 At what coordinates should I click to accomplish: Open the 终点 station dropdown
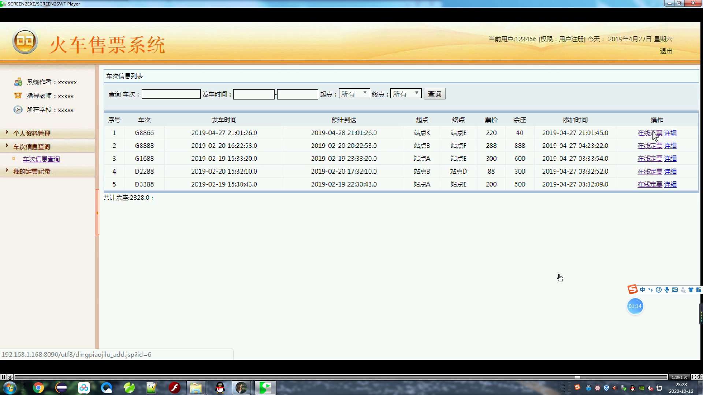point(406,94)
